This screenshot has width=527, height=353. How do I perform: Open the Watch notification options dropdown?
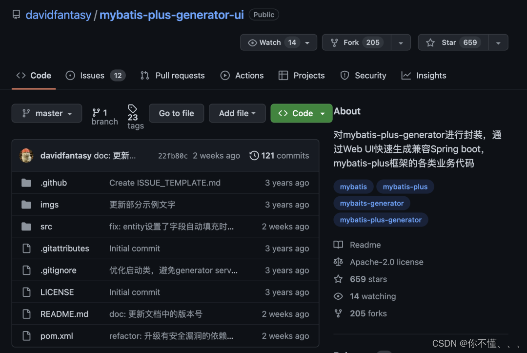pos(307,42)
